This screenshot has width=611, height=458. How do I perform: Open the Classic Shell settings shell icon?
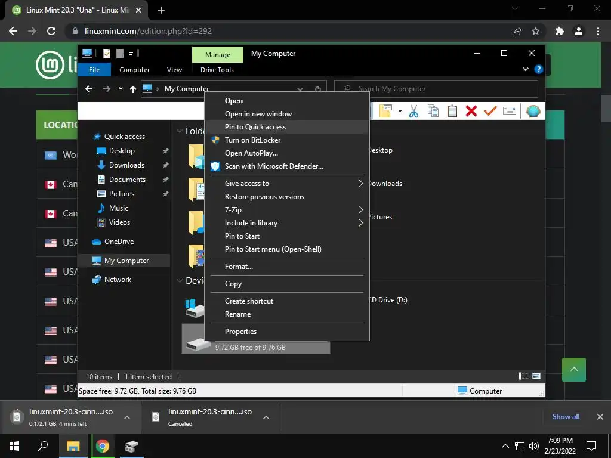point(533,112)
